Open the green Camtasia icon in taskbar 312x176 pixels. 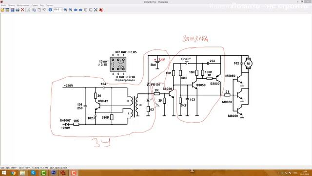click(x=43, y=173)
